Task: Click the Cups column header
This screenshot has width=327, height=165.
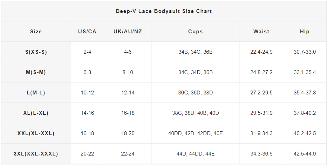Action: pyautogui.click(x=196, y=32)
